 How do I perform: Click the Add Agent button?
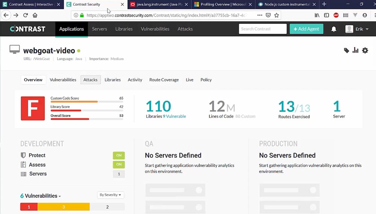(x=306, y=29)
